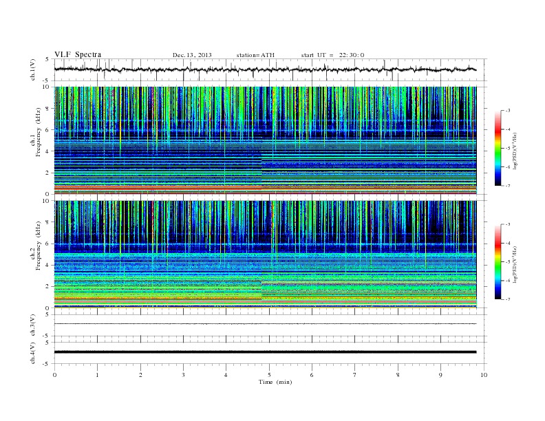This screenshot has width=545, height=421.
Task: Click the ch.2 'Frequency (kHz)' axis label
Action: click(39, 246)
